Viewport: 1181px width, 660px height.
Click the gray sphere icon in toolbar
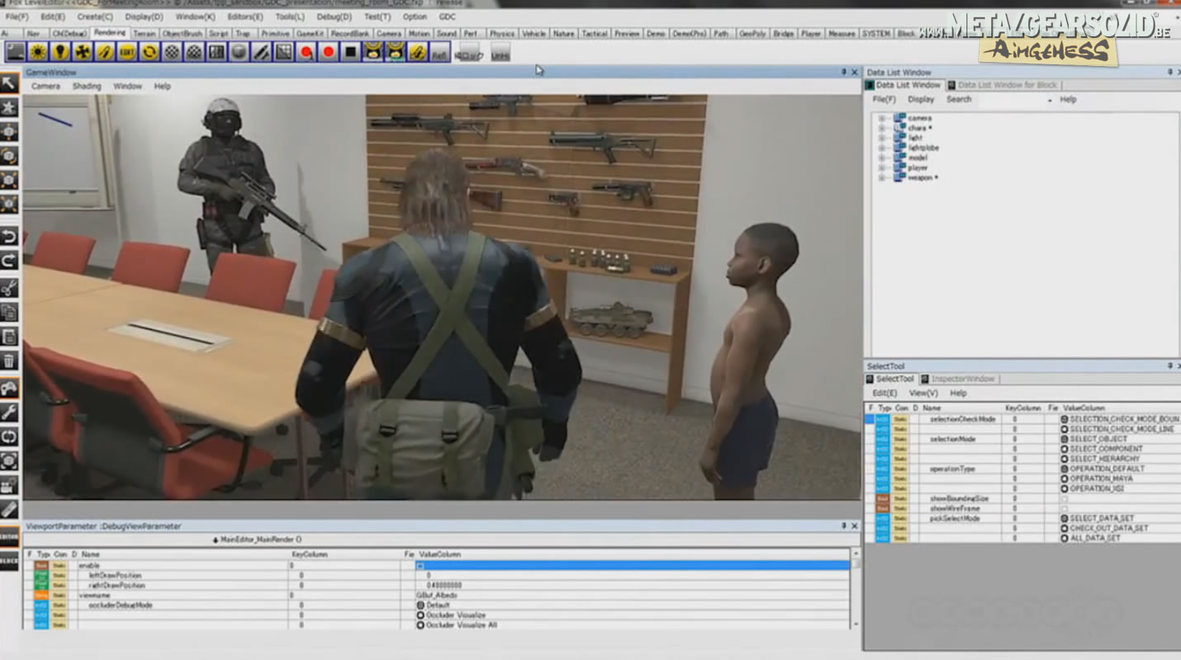[x=239, y=52]
